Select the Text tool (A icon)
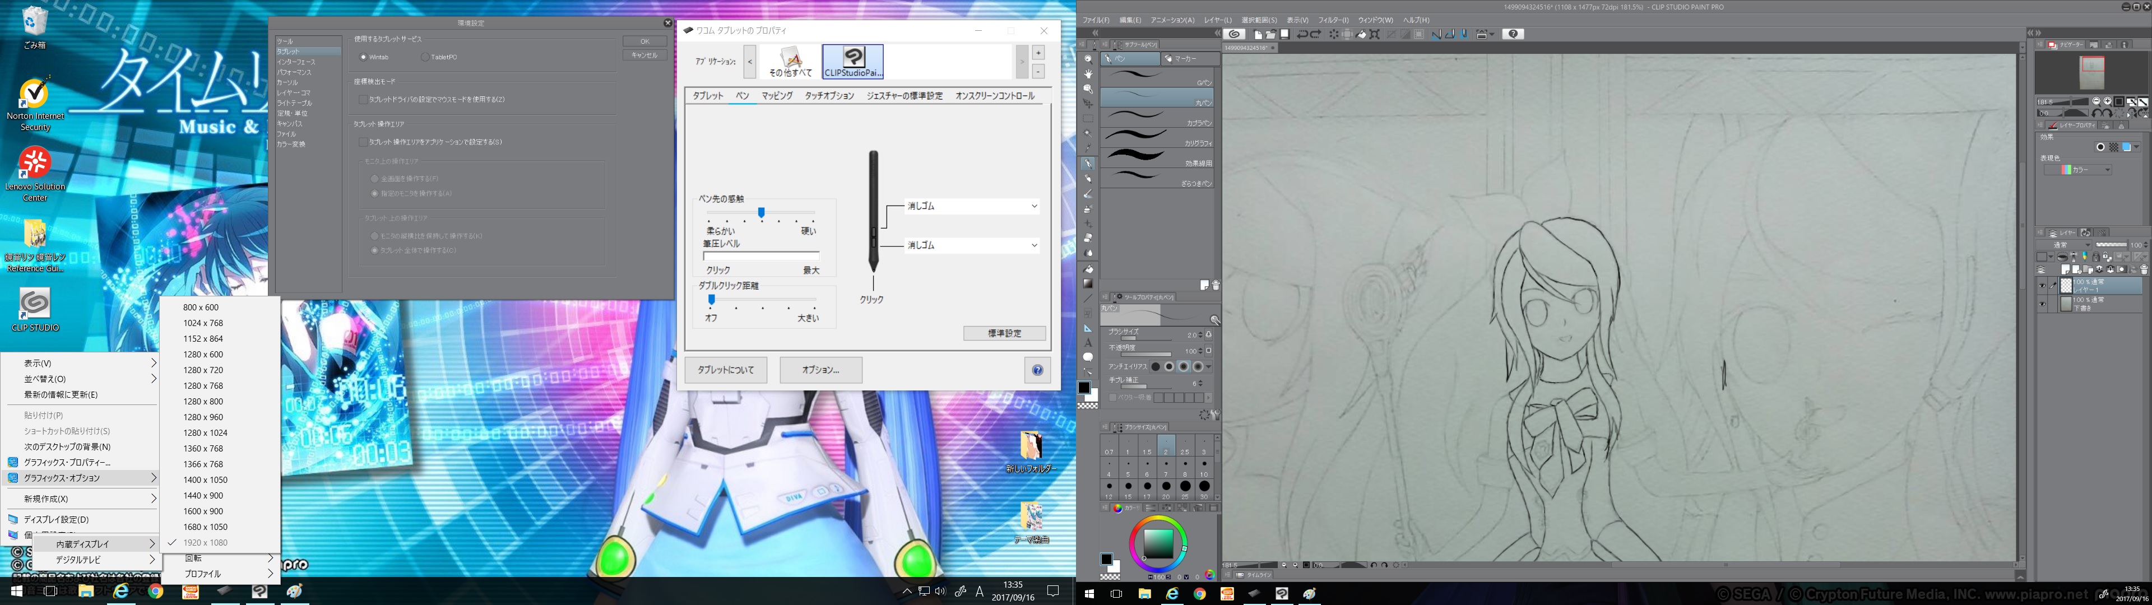The width and height of the screenshot is (2152, 605). click(x=1088, y=343)
